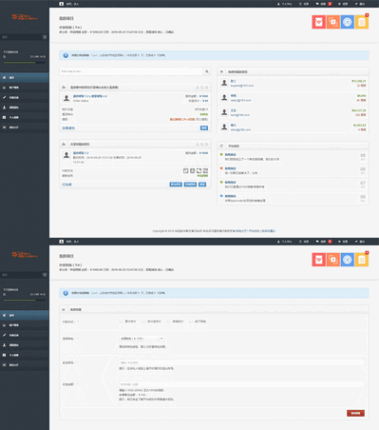Tick the third payment method checkbox in the form
Screen dimensions: 379x430
click(168, 322)
